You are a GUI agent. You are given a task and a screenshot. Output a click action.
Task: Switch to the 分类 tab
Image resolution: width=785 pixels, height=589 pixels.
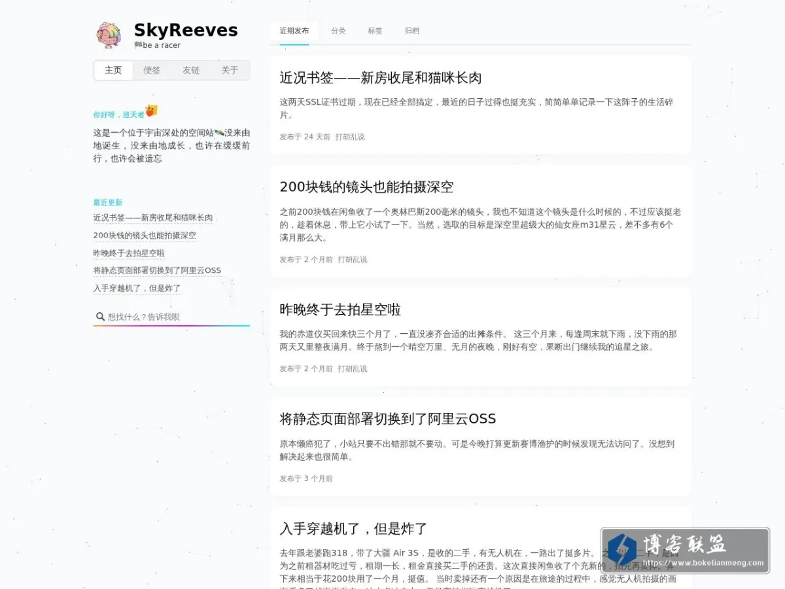tap(338, 31)
